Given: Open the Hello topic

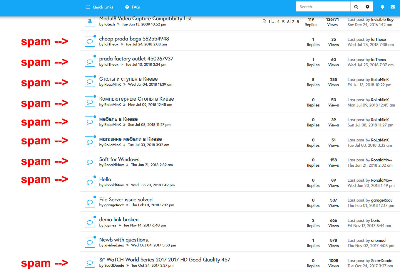Looking at the screenshot, I should [105, 179].
